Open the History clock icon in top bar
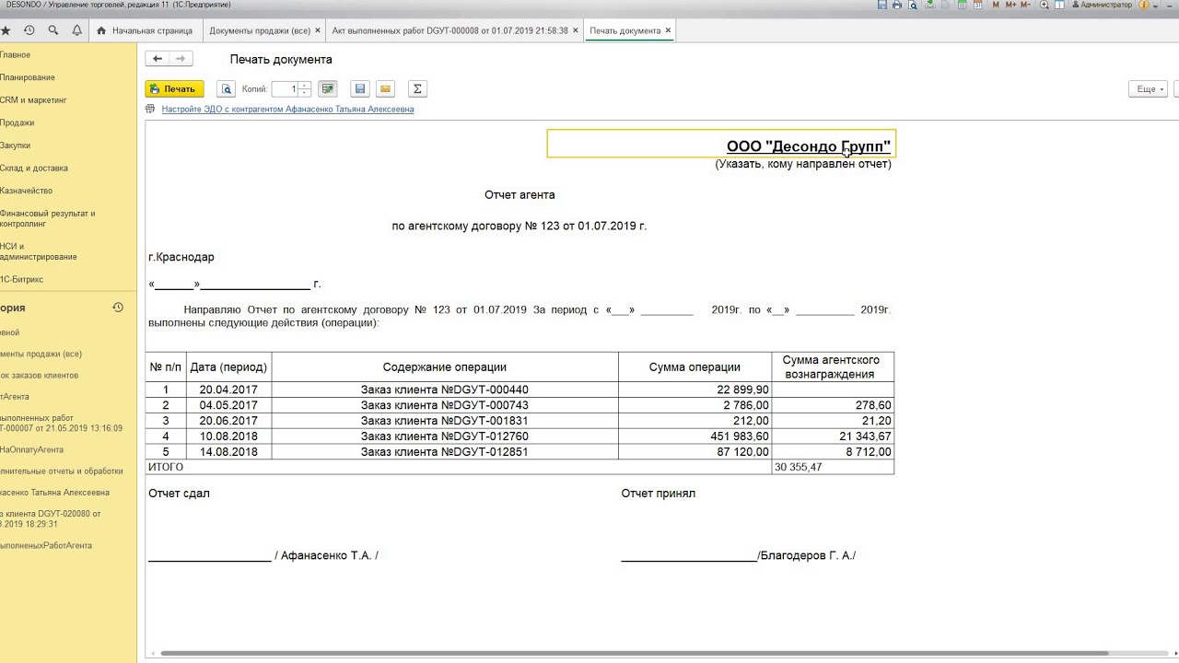The image size is (1179, 663). [29, 30]
